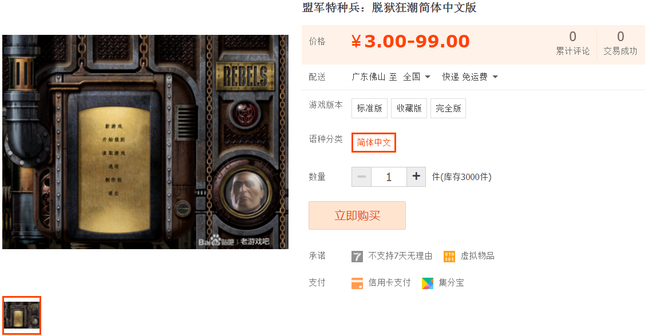The width and height of the screenshot is (648, 336).
Task: Open the 交易成功 transactions count
Action: coord(620,43)
